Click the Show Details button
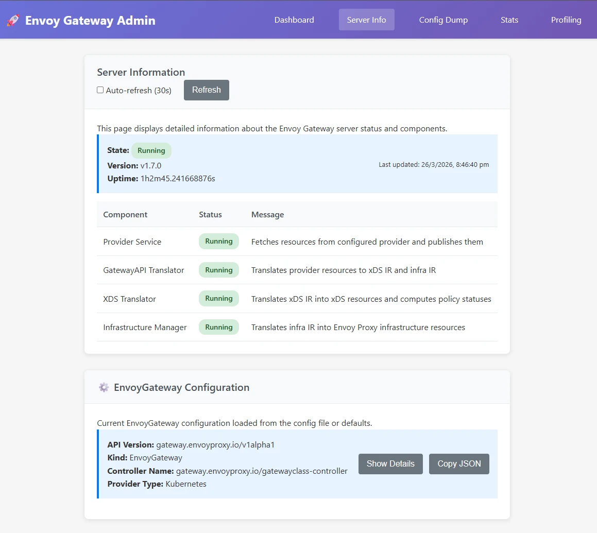The height and width of the screenshot is (533, 597). point(390,463)
